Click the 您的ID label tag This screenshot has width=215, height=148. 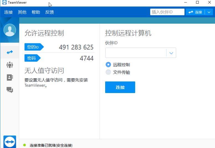point(34,47)
